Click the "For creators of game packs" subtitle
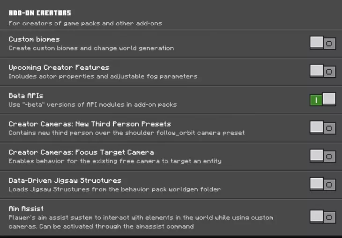 coord(85,23)
